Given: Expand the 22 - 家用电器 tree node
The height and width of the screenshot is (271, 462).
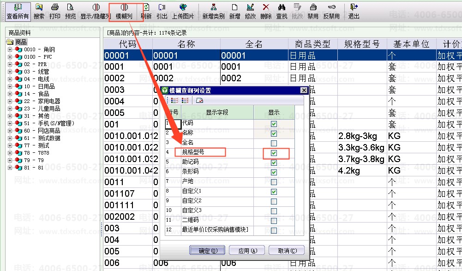Looking at the screenshot, I should coord(10,101).
